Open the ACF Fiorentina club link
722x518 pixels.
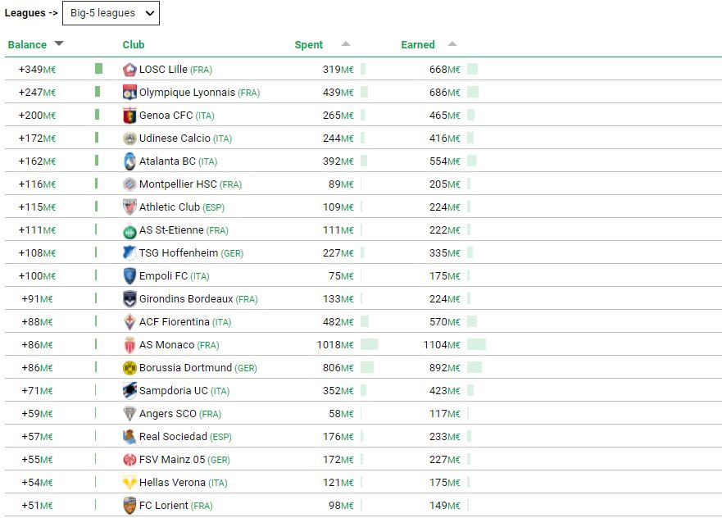click(175, 322)
